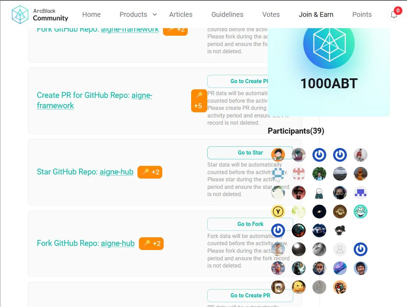Open the teal robot rabbit avatar
This screenshot has width=407, height=307.
point(361,212)
